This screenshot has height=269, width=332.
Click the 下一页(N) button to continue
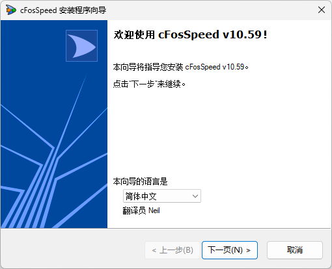pyautogui.click(x=230, y=250)
